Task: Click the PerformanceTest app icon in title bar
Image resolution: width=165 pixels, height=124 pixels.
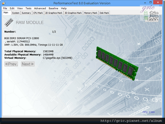Action: tap(4, 3)
